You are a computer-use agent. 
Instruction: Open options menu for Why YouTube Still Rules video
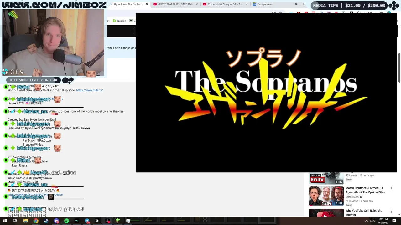click(391, 211)
